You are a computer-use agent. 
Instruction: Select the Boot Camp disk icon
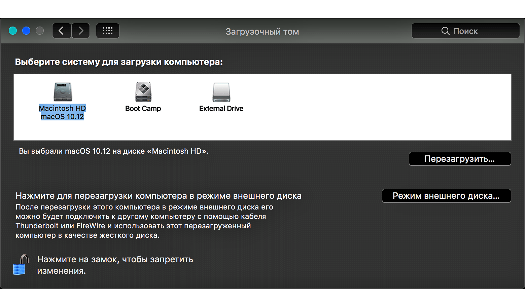(x=143, y=92)
